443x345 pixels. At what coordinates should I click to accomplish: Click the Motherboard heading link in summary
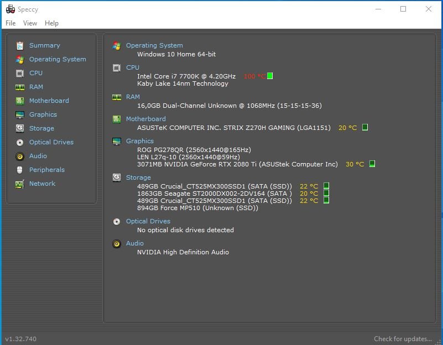pyautogui.click(x=146, y=119)
